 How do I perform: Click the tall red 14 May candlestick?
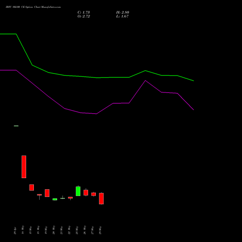pos(24,166)
